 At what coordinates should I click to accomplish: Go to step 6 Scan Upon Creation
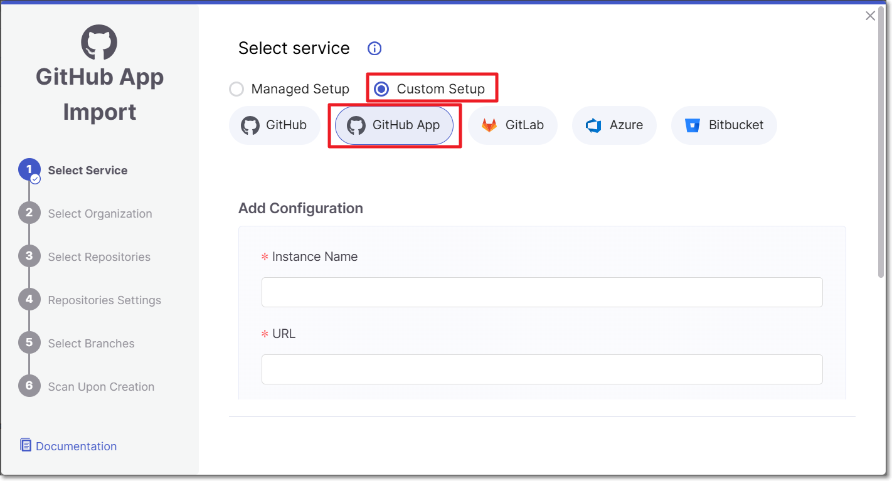87,387
